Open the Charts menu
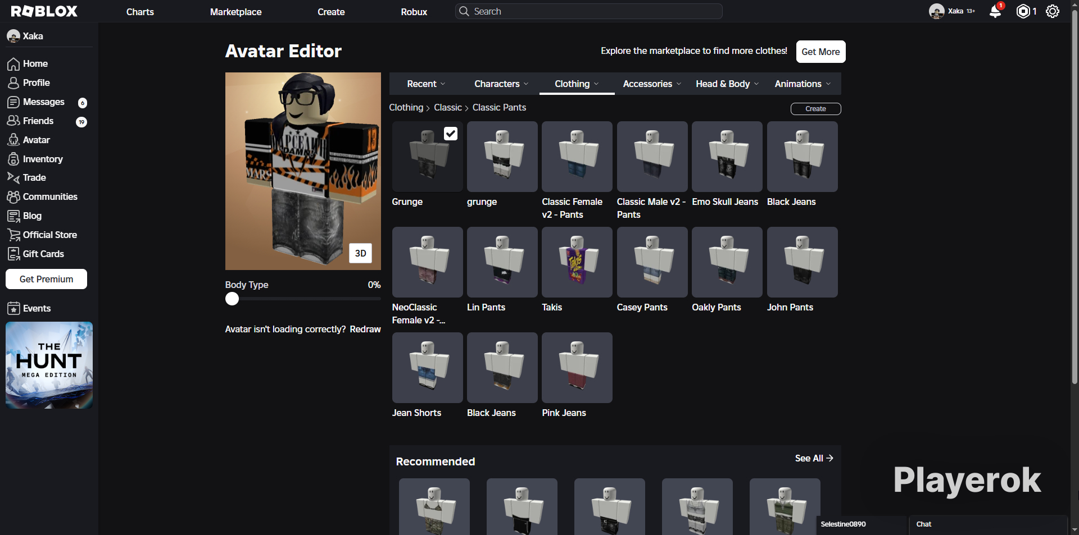This screenshot has height=535, width=1079. tap(140, 12)
